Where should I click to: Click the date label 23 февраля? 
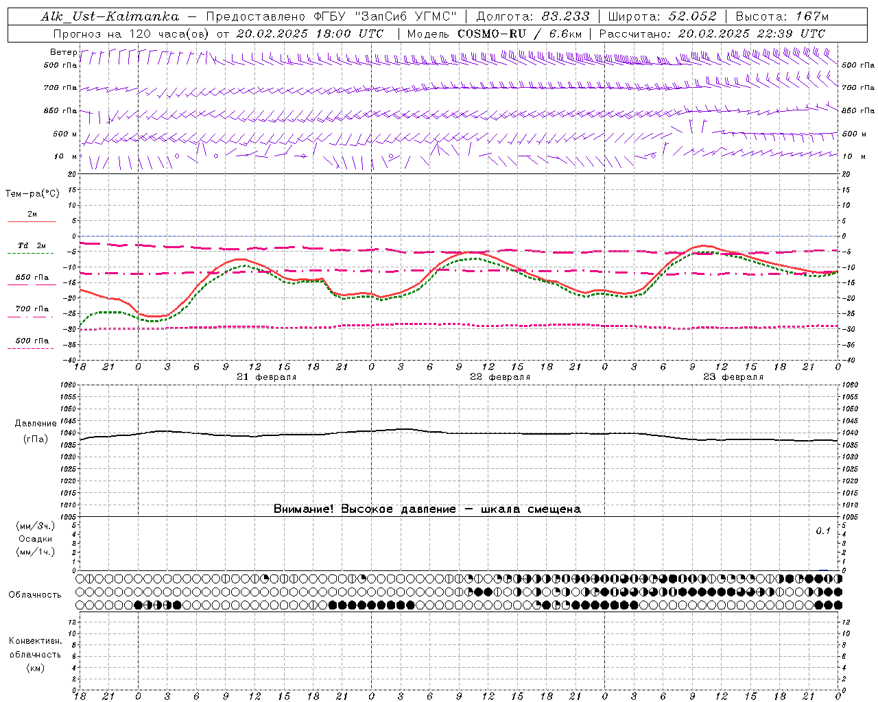coord(733,377)
